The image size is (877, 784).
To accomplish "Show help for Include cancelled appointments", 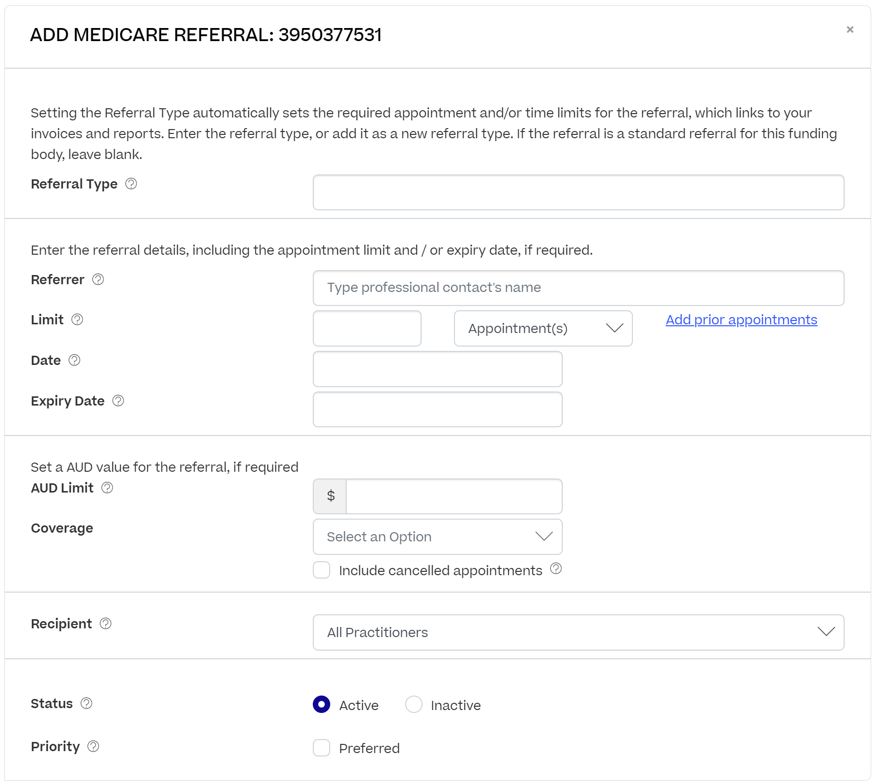I will click(x=556, y=568).
